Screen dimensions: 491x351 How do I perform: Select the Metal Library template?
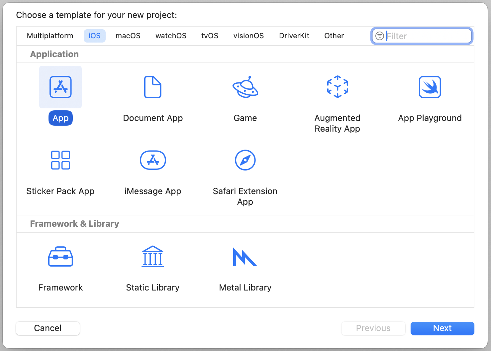point(245,257)
